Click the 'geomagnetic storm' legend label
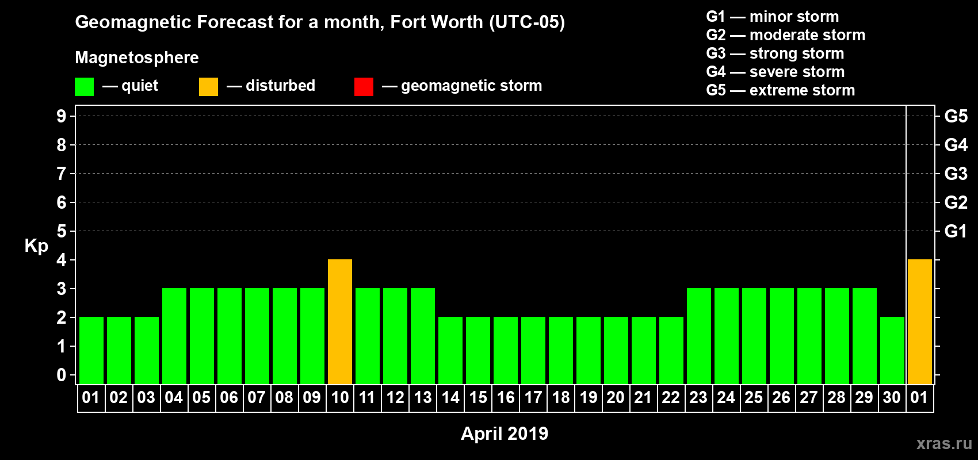This screenshot has width=978, height=460. 471,86
